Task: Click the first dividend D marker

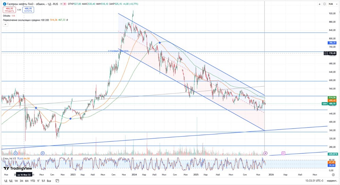Action: click(x=15, y=153)
